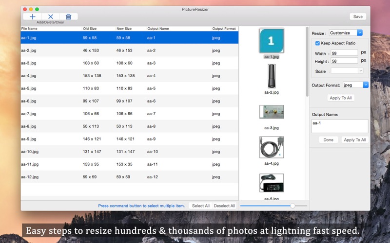The width and height of the screenshot is (390, 243).
Task: Select the aa-9.jpg file row
Action: click(x=130, y=139)
